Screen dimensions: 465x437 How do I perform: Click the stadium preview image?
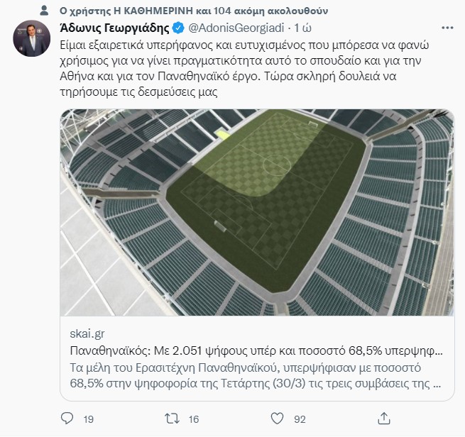(256, 212)
